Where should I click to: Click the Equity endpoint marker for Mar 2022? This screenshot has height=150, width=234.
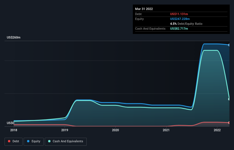[229, 45]
